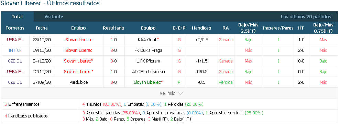Click the Handicap column header

tap(201, 28)
